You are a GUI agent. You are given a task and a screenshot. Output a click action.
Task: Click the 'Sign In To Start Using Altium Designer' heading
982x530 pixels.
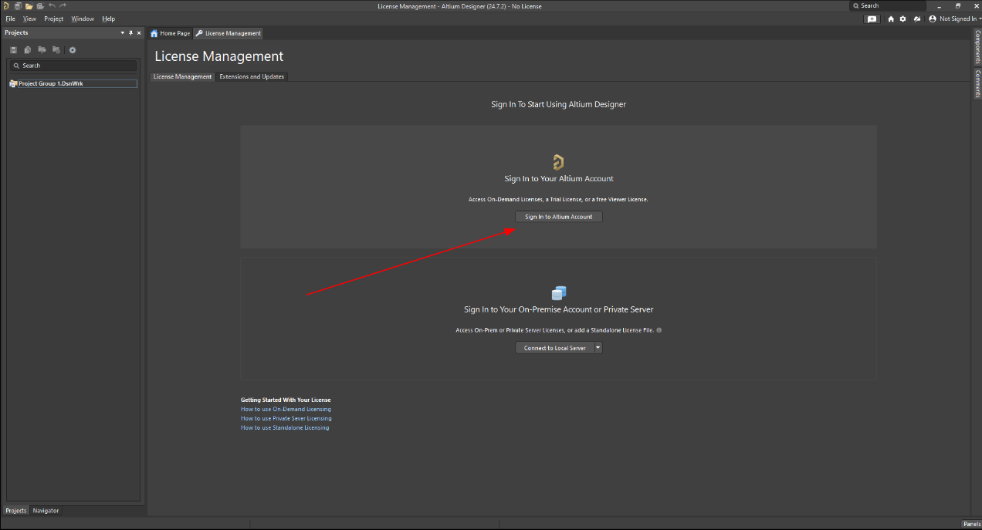pos(558,104)
